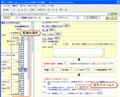Click the クリア button

100,93
